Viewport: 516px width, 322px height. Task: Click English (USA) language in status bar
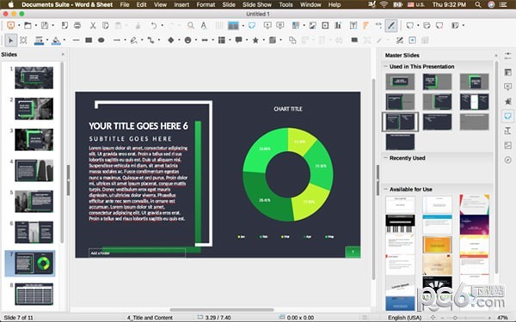pyautogui.click(x=404, y=318)
